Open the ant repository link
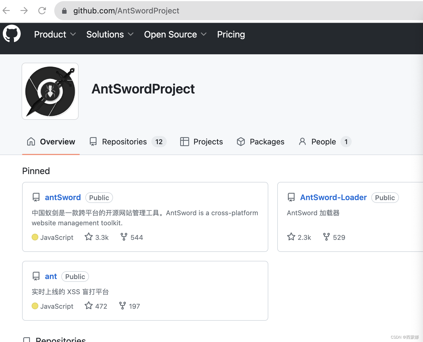 (x=51, y=276)
